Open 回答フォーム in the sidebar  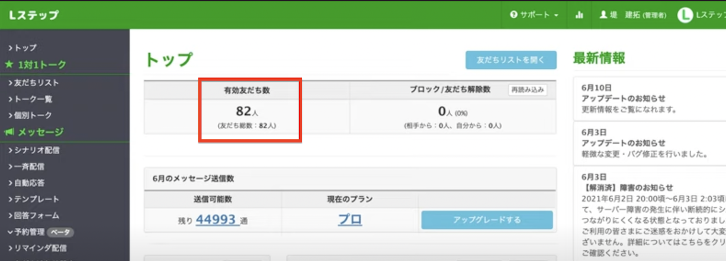(x=34, y=216)
